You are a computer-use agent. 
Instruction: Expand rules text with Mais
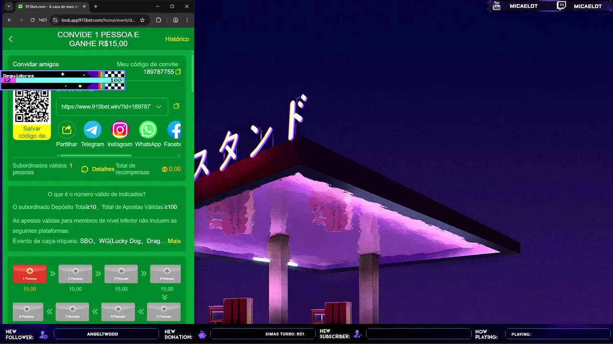[x=174, y=241]
